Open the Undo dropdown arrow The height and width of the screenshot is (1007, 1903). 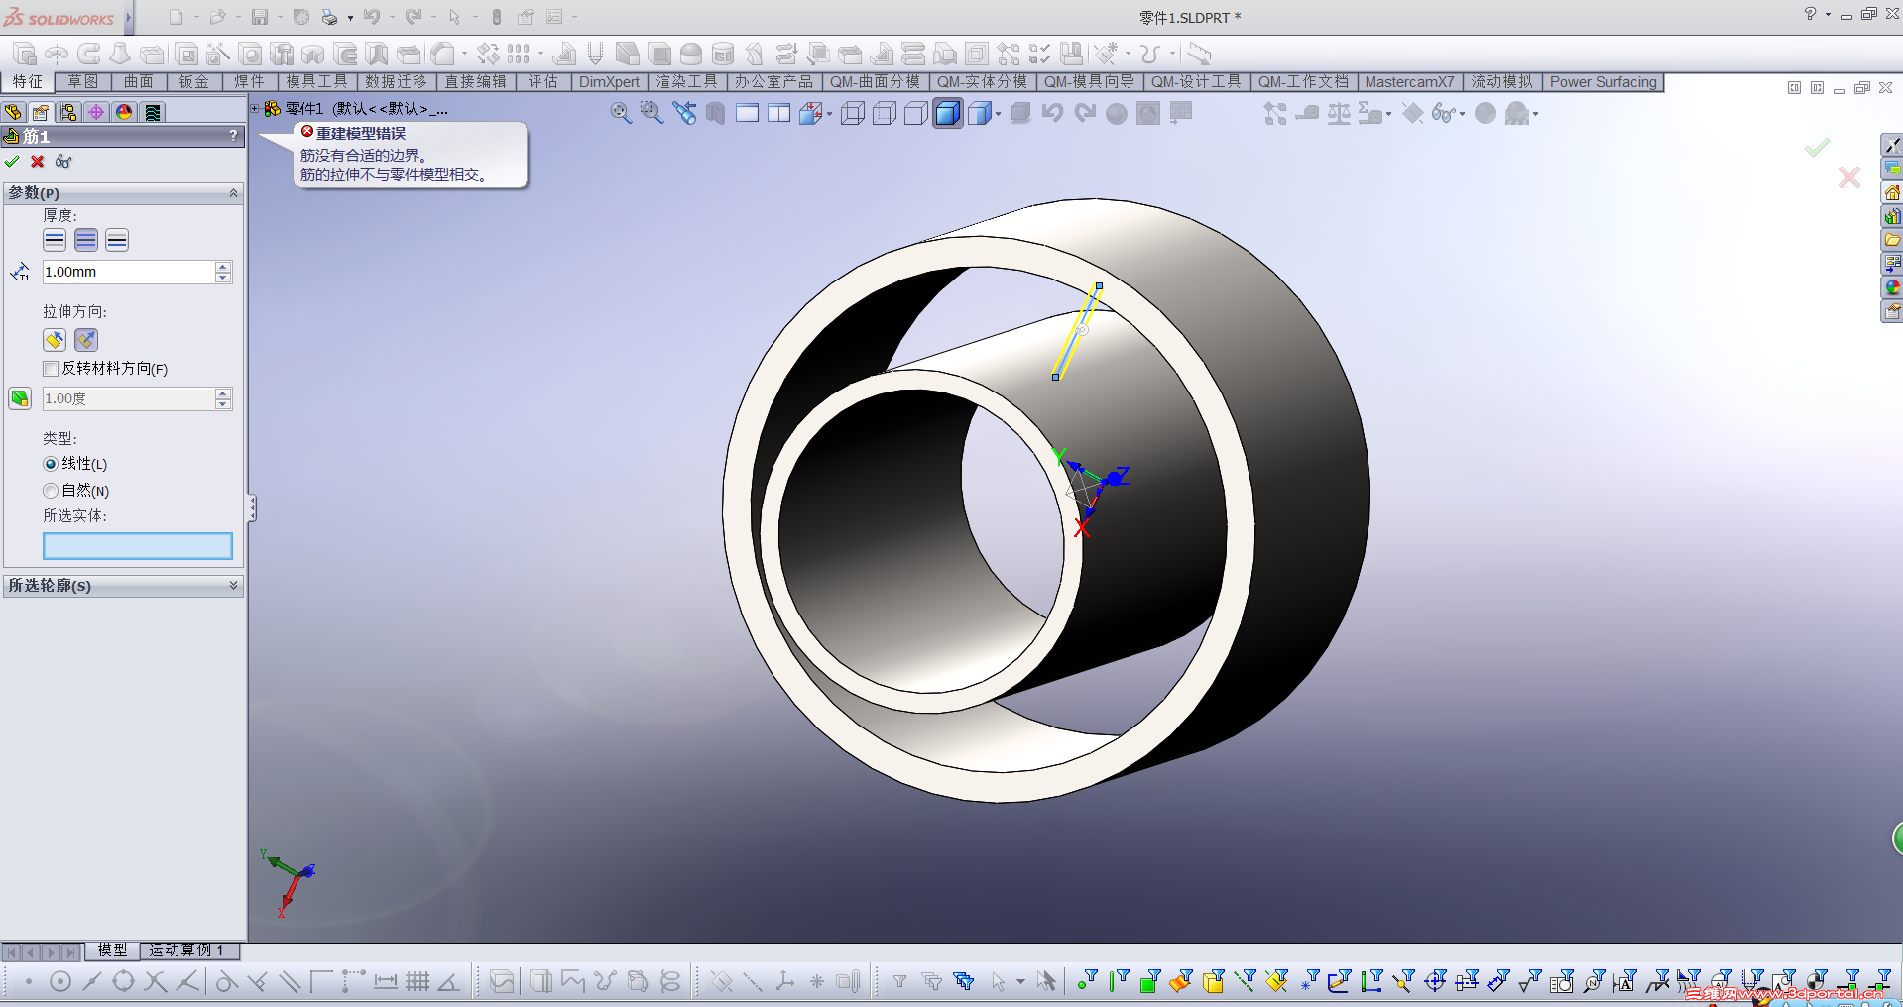pyautogui.click(x=391, y=18)
